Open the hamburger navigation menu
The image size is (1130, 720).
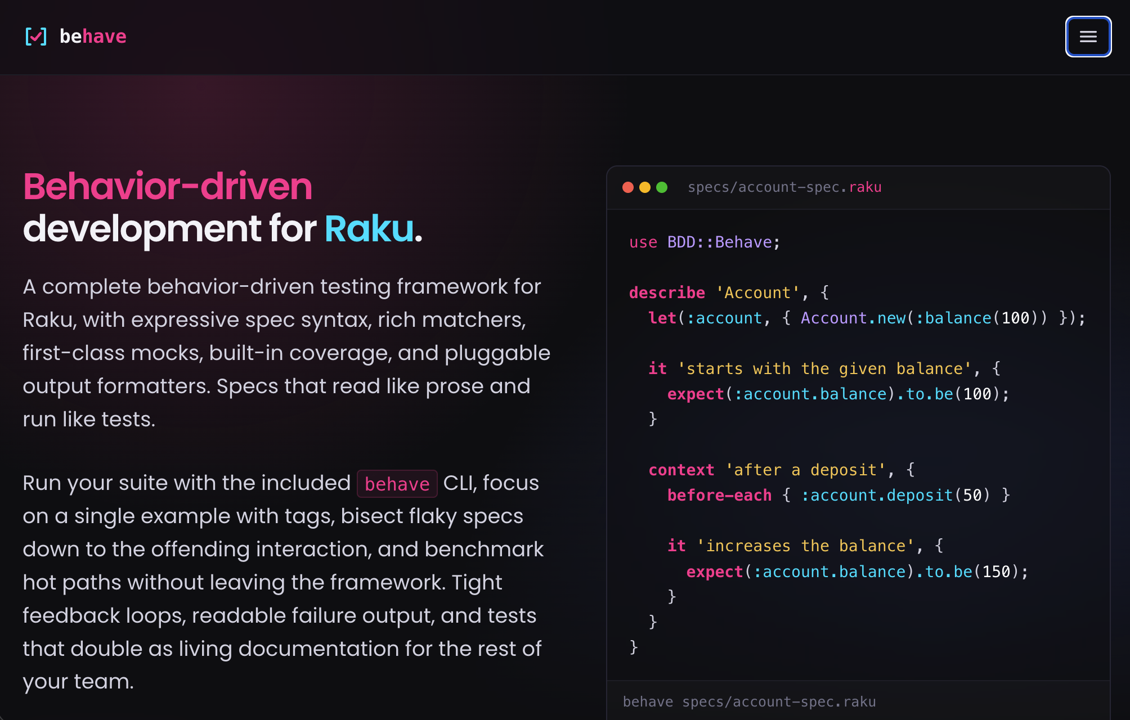[1088, 37]
